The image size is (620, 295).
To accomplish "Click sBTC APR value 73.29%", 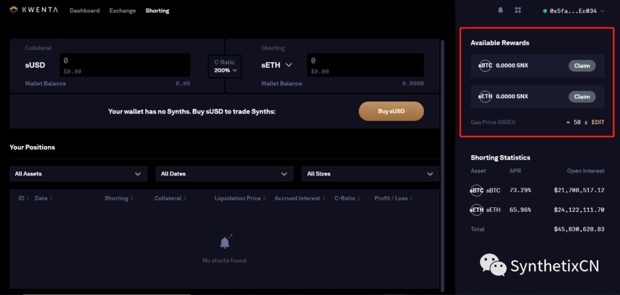I will [x=520, y=191].
